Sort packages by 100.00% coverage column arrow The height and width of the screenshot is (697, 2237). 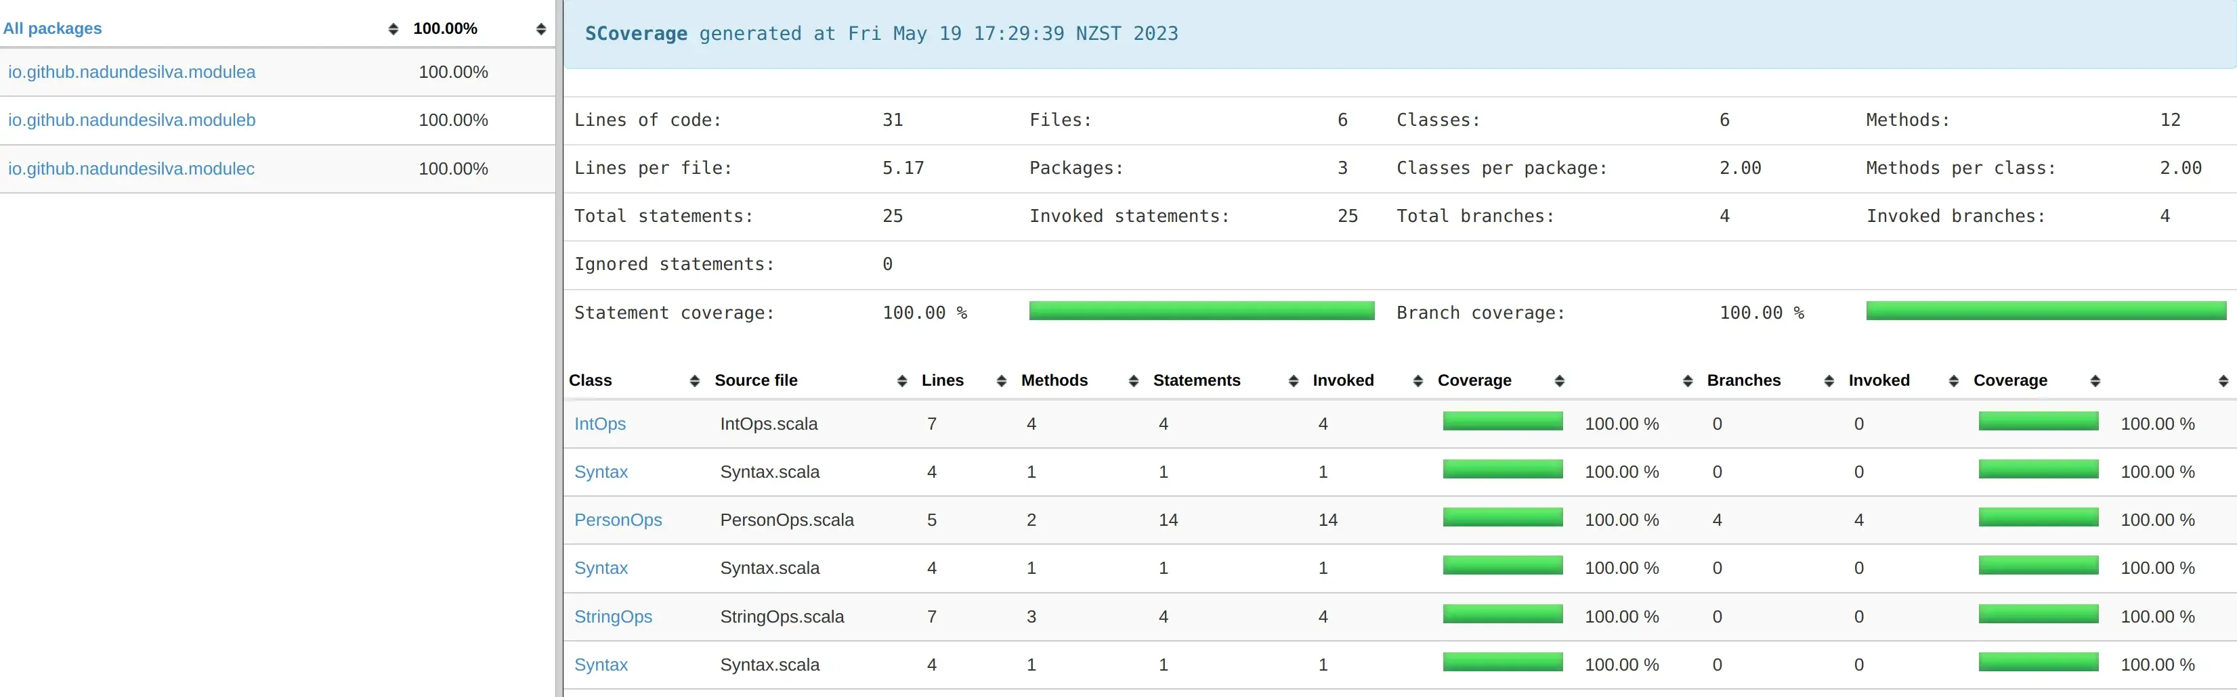(541, 30)
